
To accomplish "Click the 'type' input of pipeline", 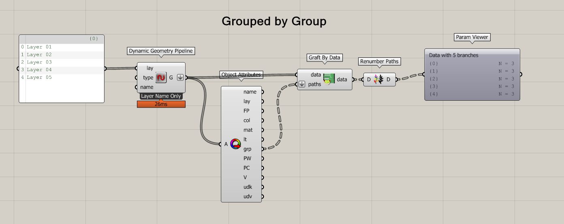I will (148, 78).
